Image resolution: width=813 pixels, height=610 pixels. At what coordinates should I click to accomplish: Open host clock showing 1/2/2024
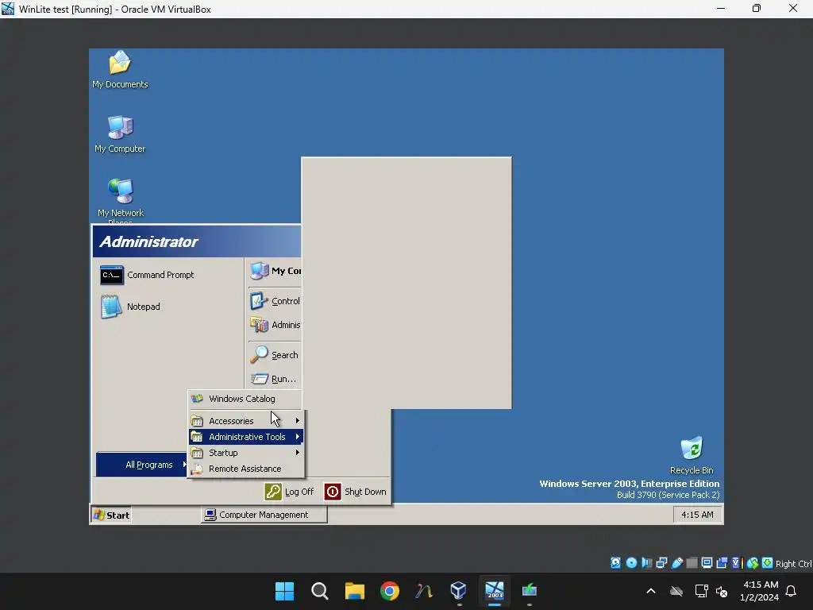760,591
